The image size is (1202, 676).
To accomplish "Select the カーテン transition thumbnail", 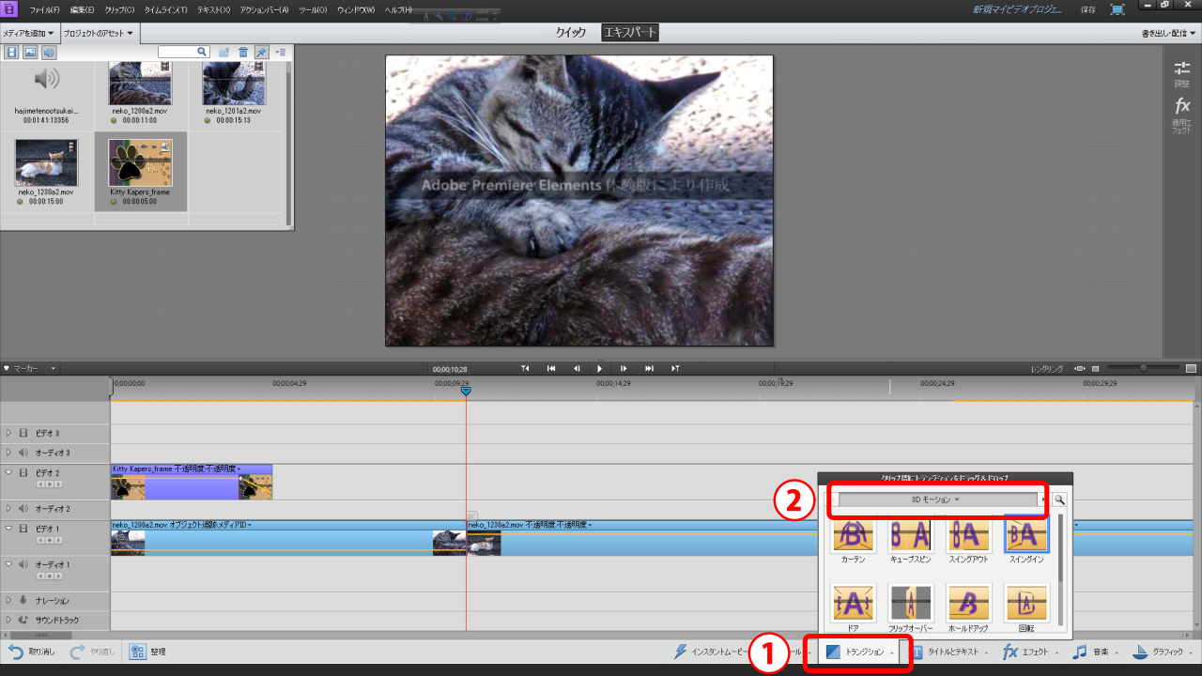I will [x=854, y=535].
